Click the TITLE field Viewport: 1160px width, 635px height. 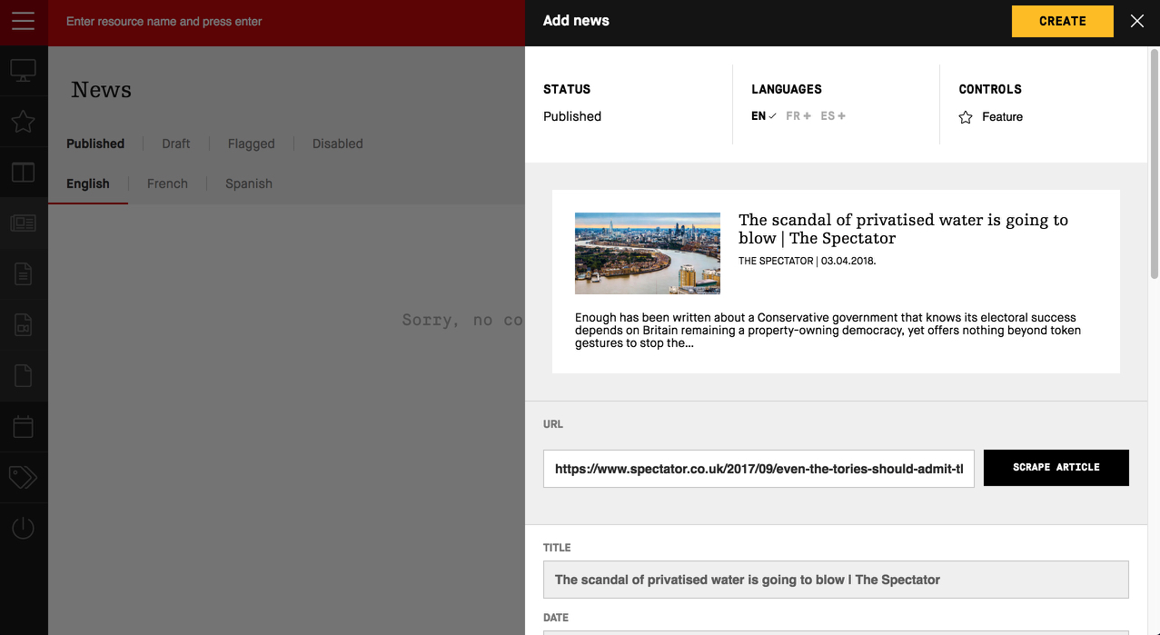click(836, 580)
